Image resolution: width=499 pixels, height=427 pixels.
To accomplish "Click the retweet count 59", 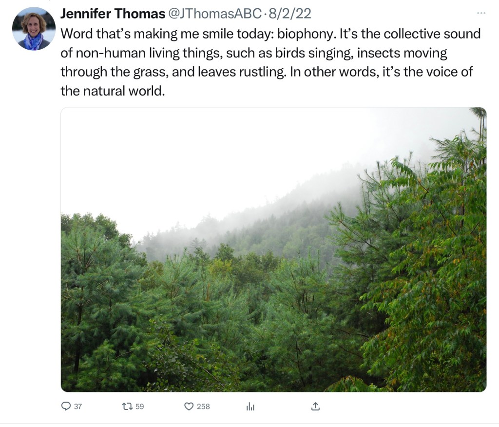I will 140,406.
